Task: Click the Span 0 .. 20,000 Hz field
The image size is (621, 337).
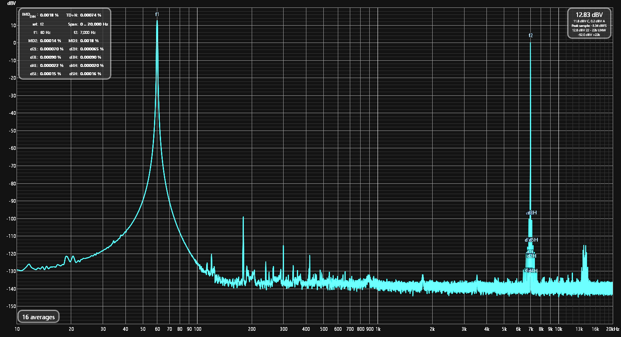Action: pyautogui.click(x=94, y=24)
